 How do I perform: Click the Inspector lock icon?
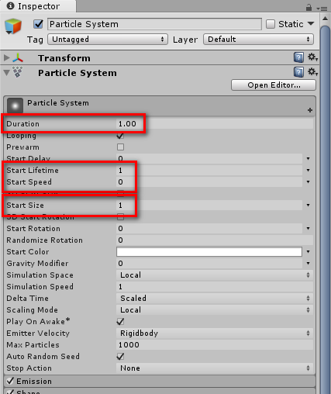pyautogui.click(x=309, y=8)
